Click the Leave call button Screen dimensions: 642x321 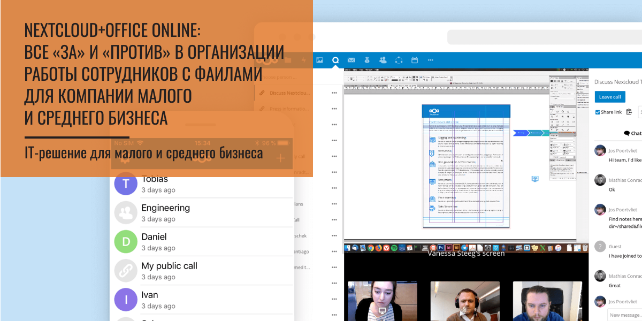(609, 97)
